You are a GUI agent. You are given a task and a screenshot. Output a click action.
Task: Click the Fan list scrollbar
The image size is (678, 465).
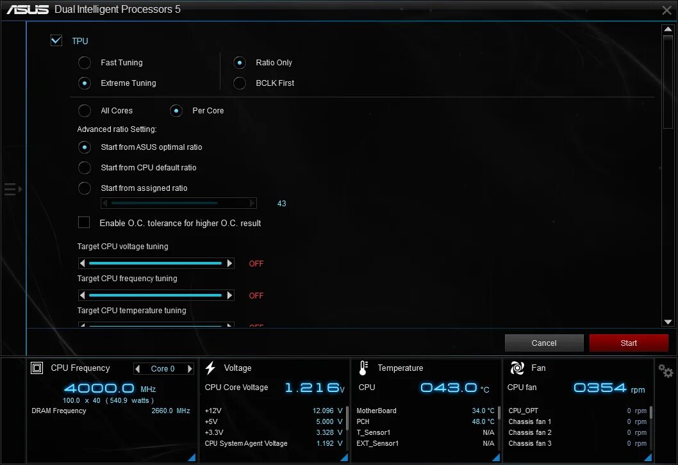[x=650, y=412]
